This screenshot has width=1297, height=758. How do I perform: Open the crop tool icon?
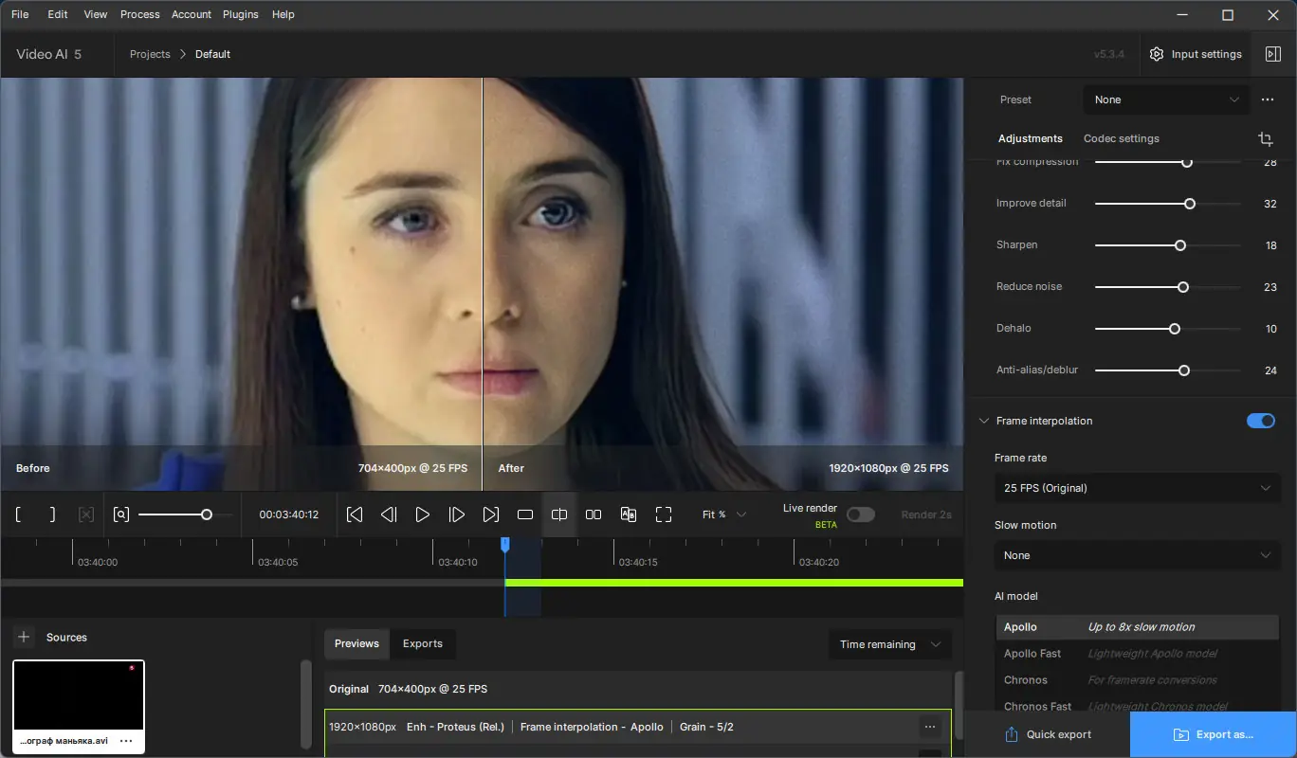click(1265, 138)
